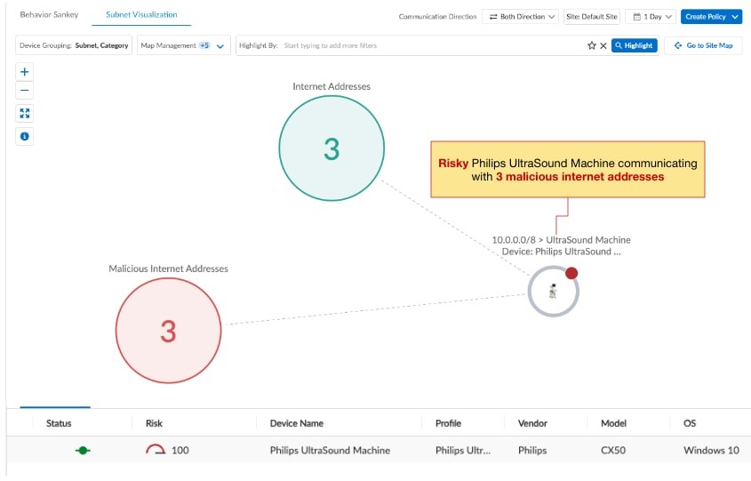
Task: Open the 1 Day time range dropdown
Action: (x=650, y=17)
